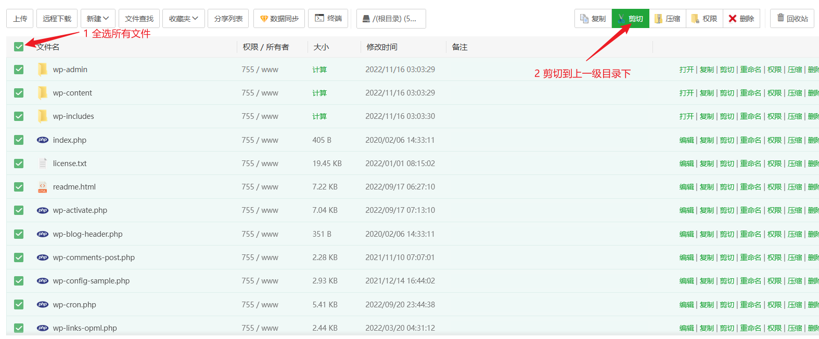Viewport: 819px width, 339px height.
Task: Click the wp-links-opml.php file name
Action: (x=85, y=328)
